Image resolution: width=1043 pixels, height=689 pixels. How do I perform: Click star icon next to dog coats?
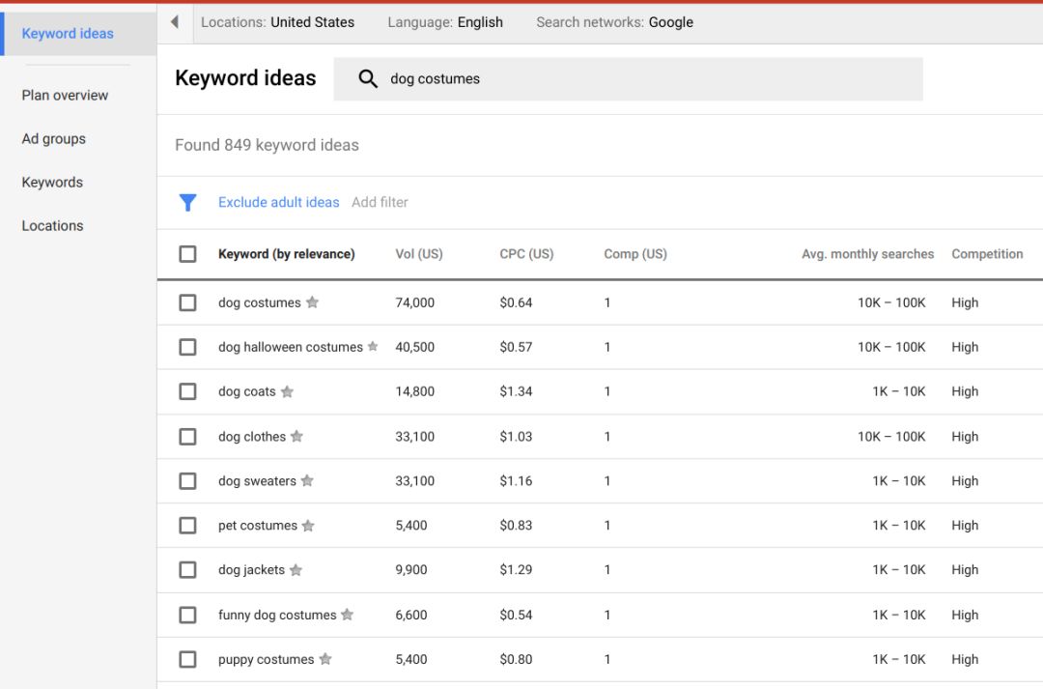point(287,391)
